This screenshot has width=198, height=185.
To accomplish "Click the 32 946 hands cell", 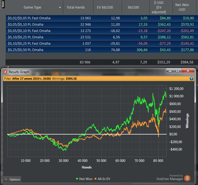I will (x=85, y=25).
